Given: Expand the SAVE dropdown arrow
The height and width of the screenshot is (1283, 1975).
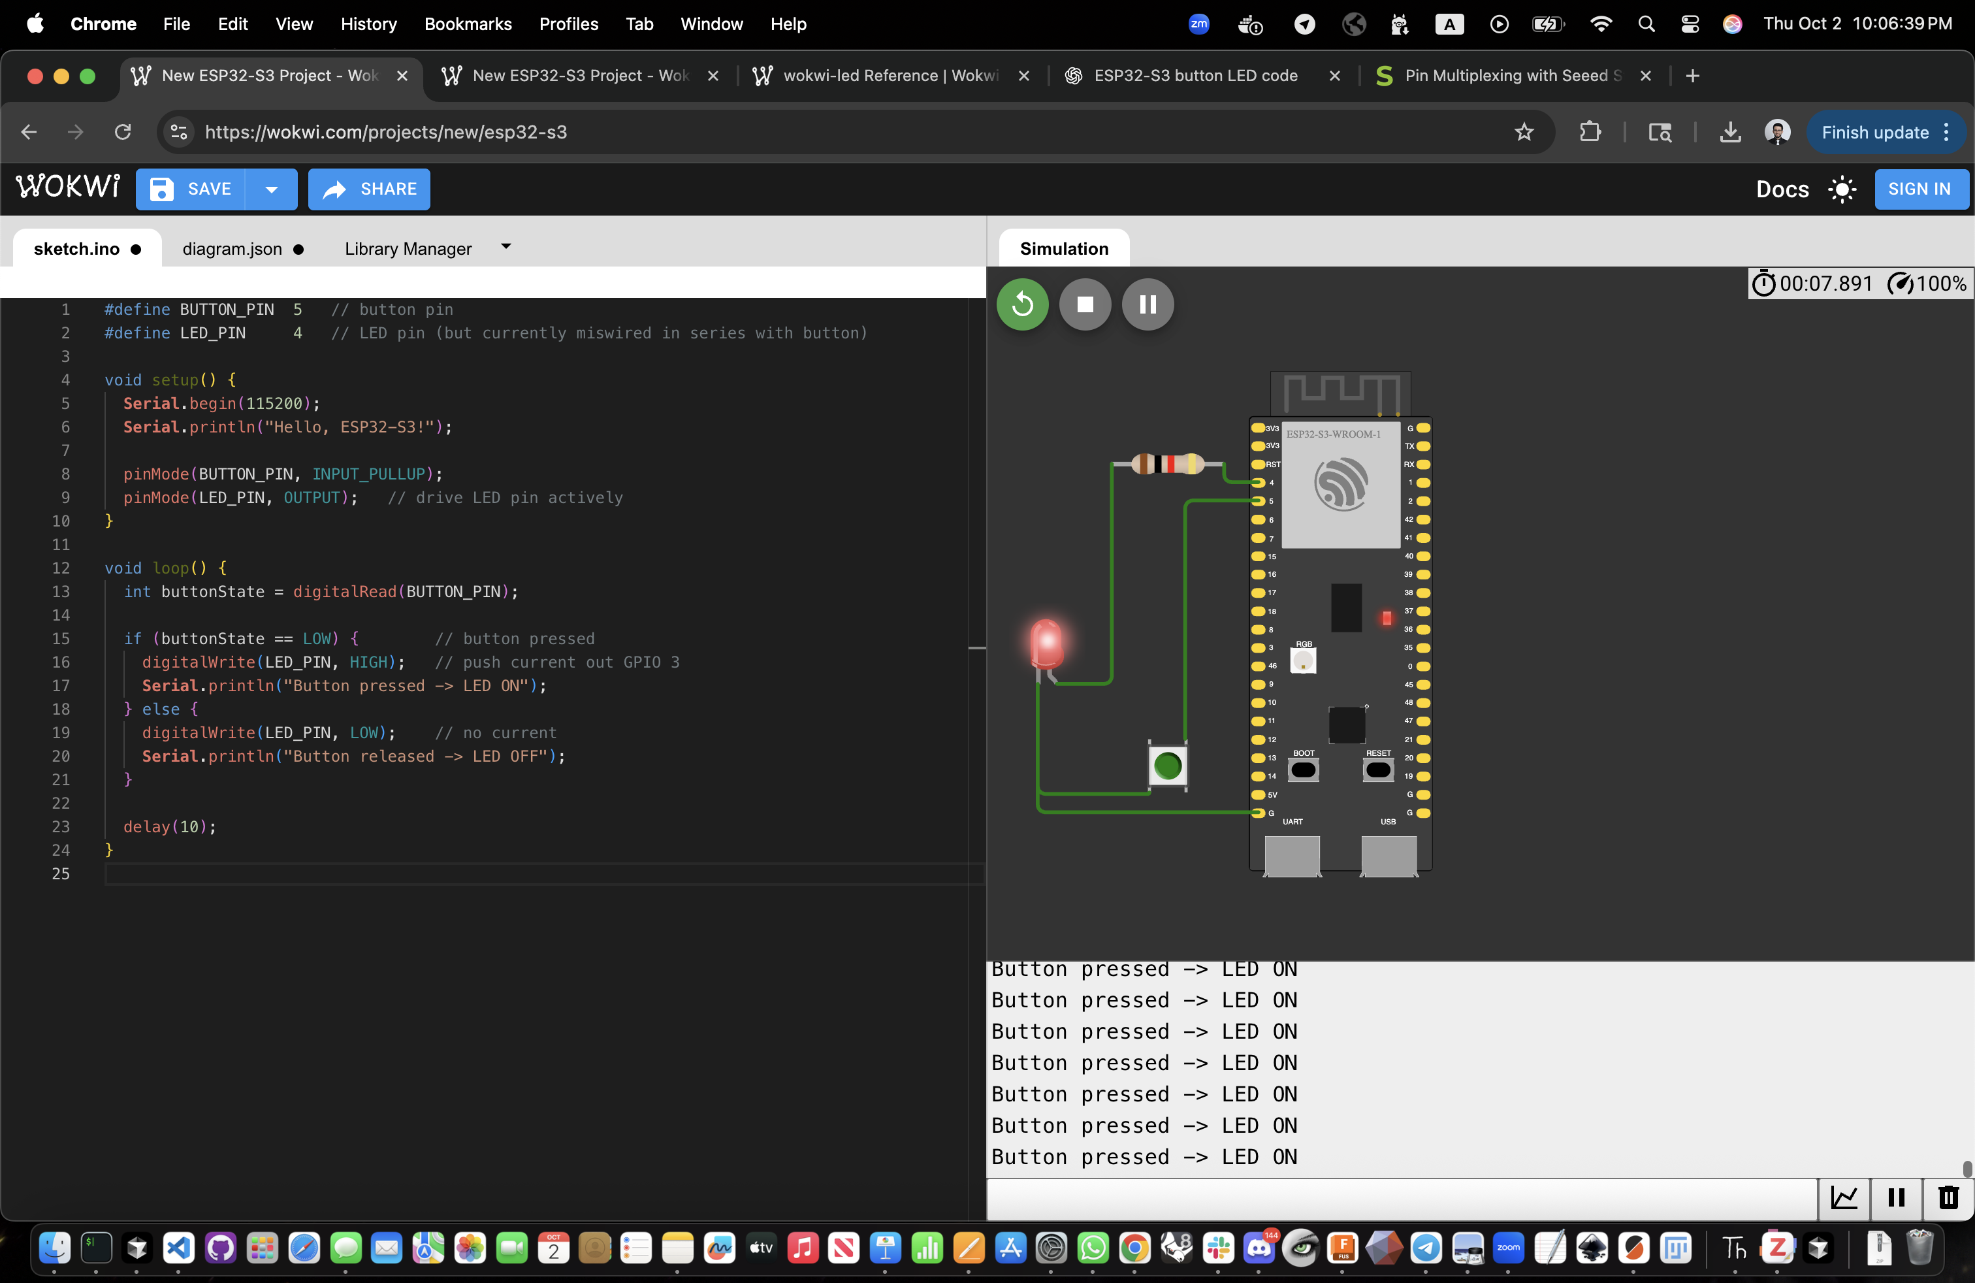Looking at the screenshot, I should click(x=271, y=189).
